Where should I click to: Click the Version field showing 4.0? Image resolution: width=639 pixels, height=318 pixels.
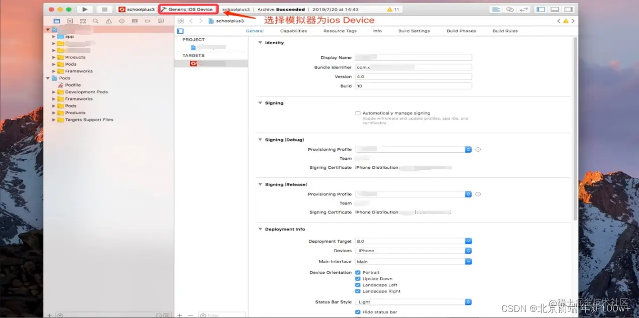[413, 77]
